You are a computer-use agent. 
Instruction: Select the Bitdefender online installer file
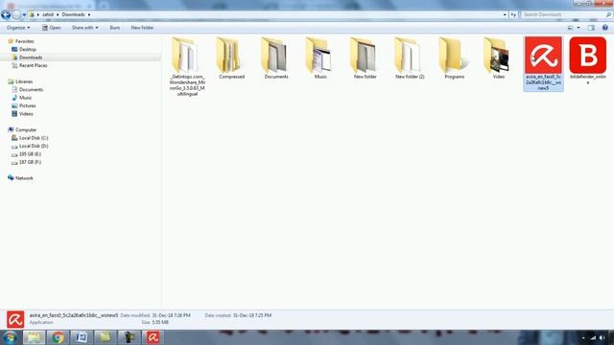click(588, 60)
